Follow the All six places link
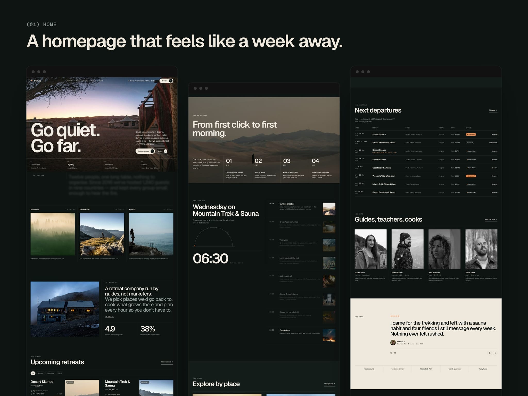528x396 pixels. [329, 384]
